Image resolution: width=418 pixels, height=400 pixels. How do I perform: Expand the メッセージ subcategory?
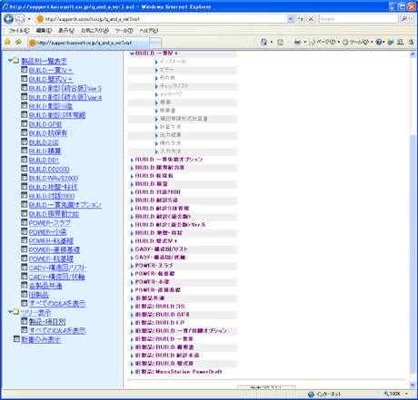156,94
